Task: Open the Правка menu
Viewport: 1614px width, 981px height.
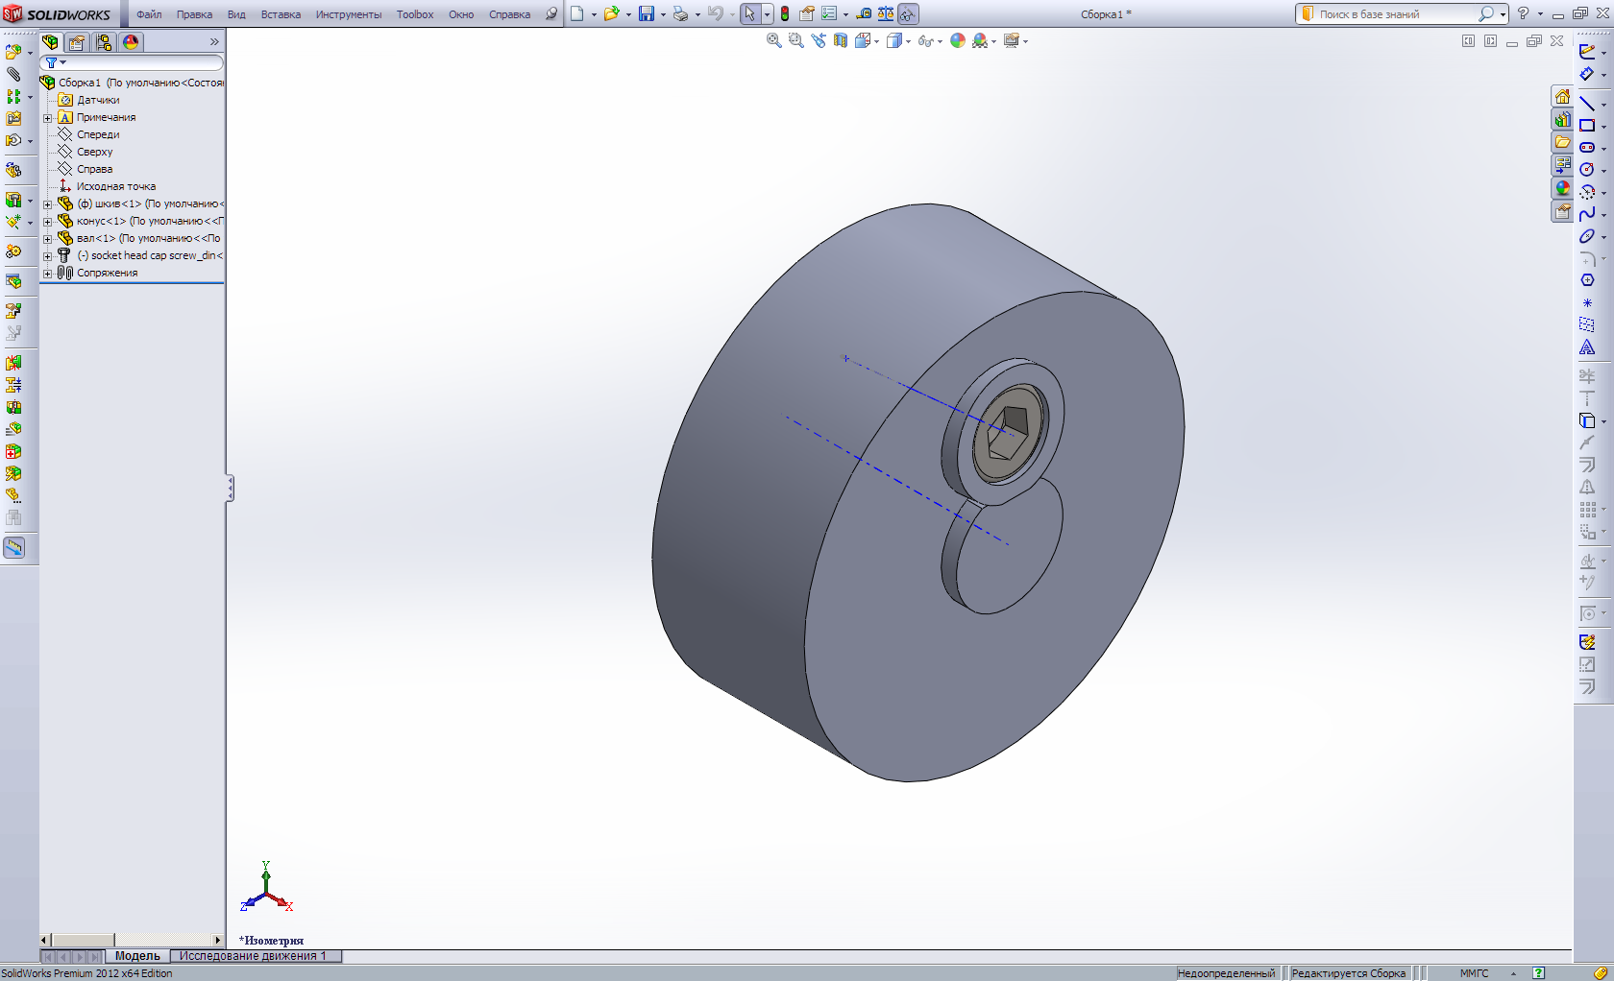Action: click(194, 14)
